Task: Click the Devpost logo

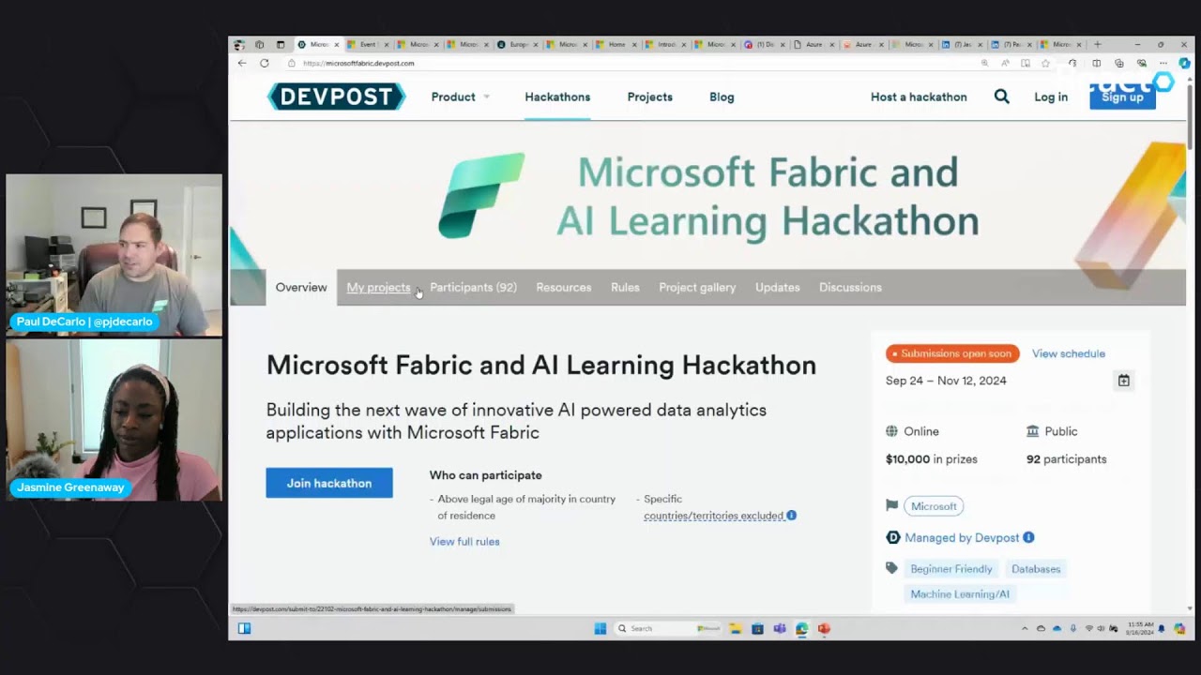Action: (336, 97)
